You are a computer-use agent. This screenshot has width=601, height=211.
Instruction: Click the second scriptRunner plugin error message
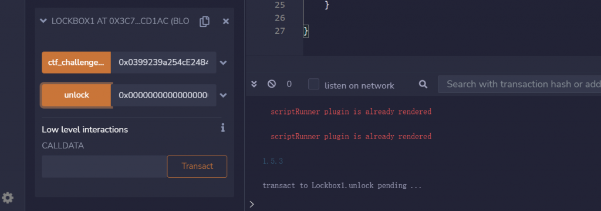(351, 136)
